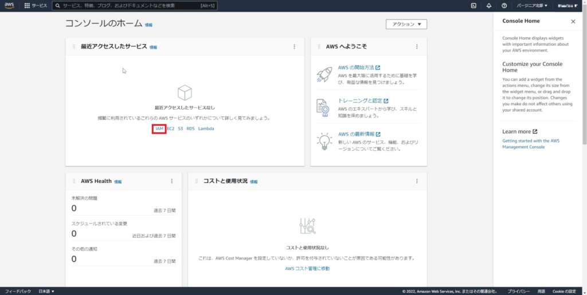This screenshot has width=587, height=295.
Task: Expand the バージニア北部 region selector
Action: tap(531, 6)
